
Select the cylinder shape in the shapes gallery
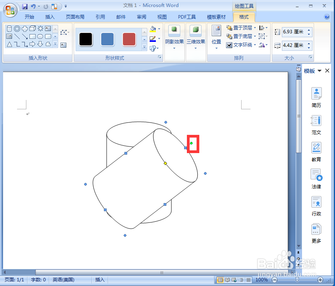[x=9, y=28]
